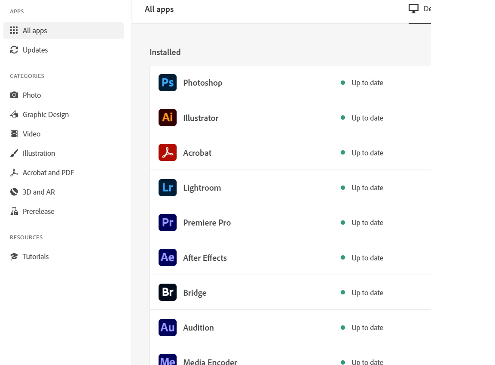Click the 3D and AR sphere icon
This screenshot has height=365, width=495.
click(x=14, y=192)
